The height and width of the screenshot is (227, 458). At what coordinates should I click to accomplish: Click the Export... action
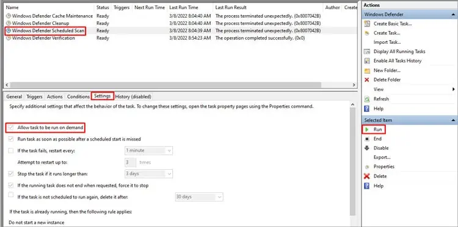point(382,158)
